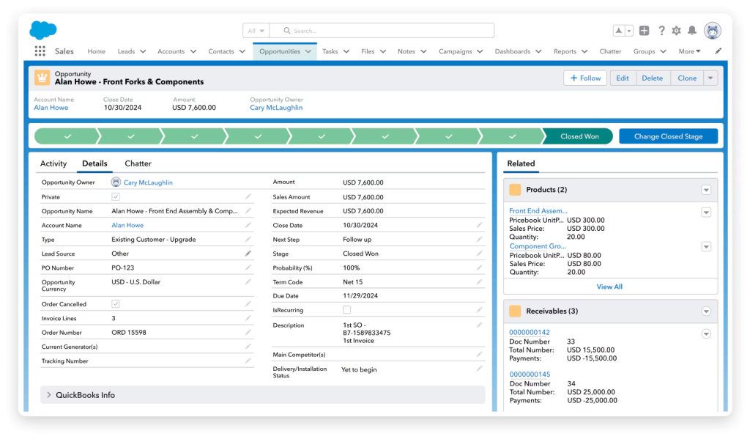750x439 pixels.
Task: Open the Component Gro... row menu
Action: click(x=706, y=246)
